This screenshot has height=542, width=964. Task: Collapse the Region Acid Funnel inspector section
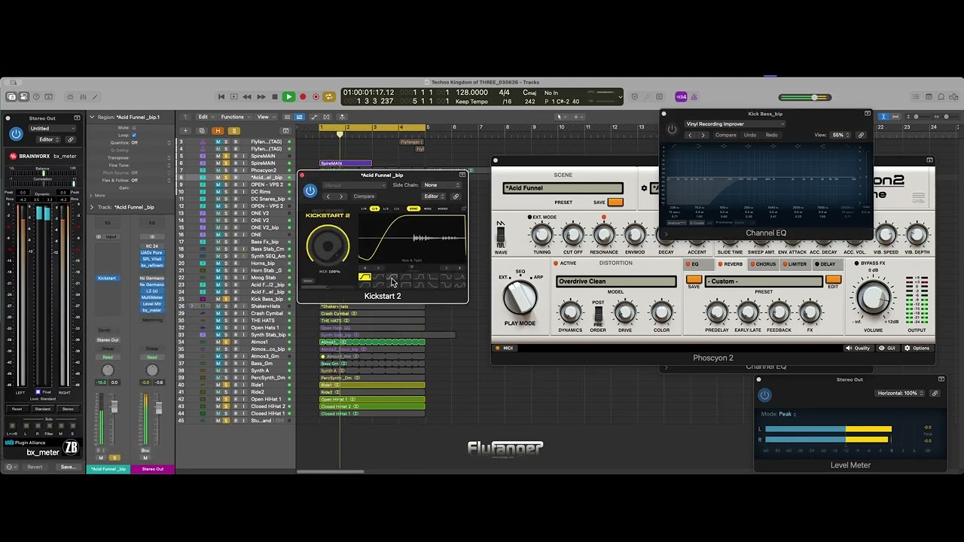pyautogui.click(x=92, y=117)
